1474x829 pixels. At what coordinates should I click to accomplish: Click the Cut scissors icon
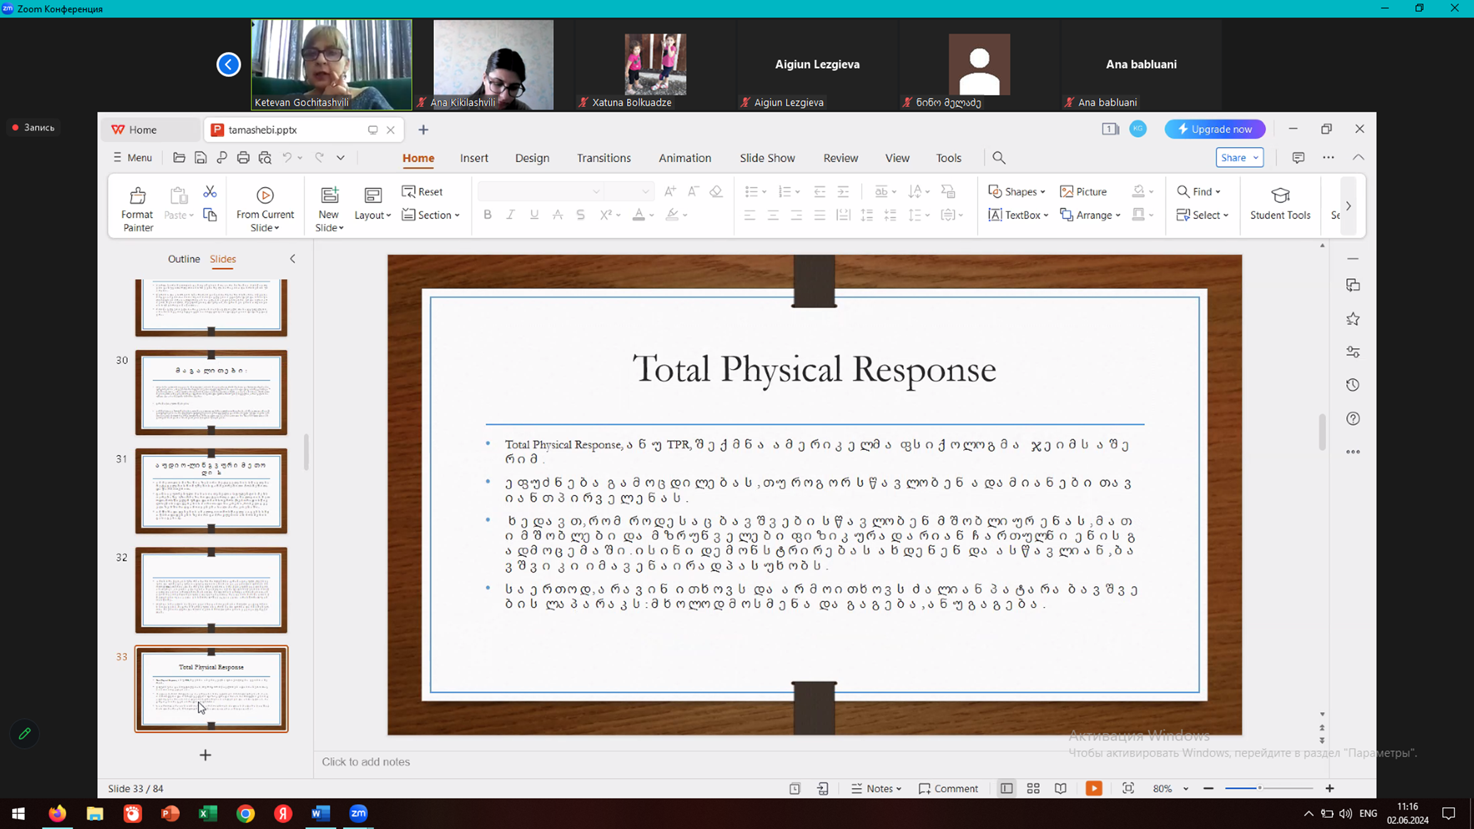[210, 191]
